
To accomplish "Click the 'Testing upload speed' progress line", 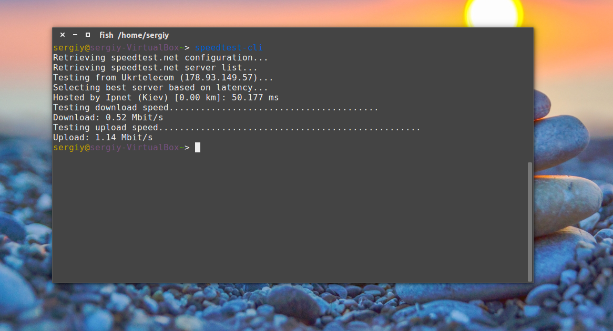I will point(237,128).
